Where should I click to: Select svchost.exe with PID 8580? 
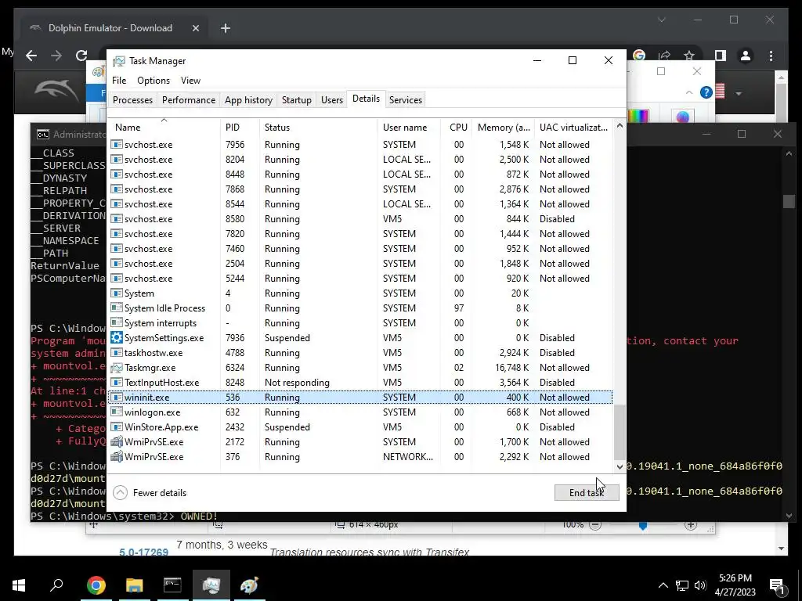click(x=360, y=219)
